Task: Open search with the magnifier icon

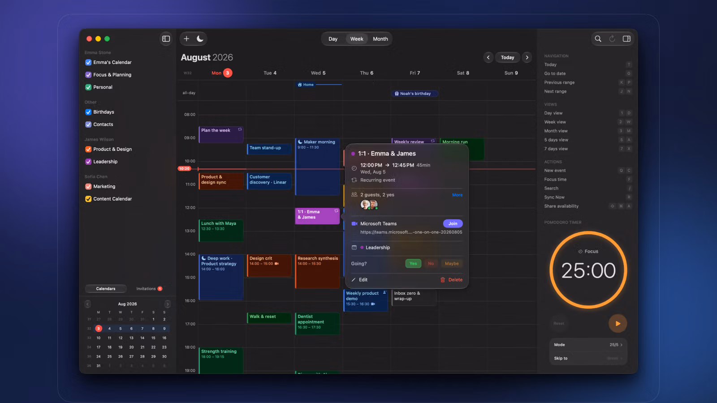Action: [598, 39]
